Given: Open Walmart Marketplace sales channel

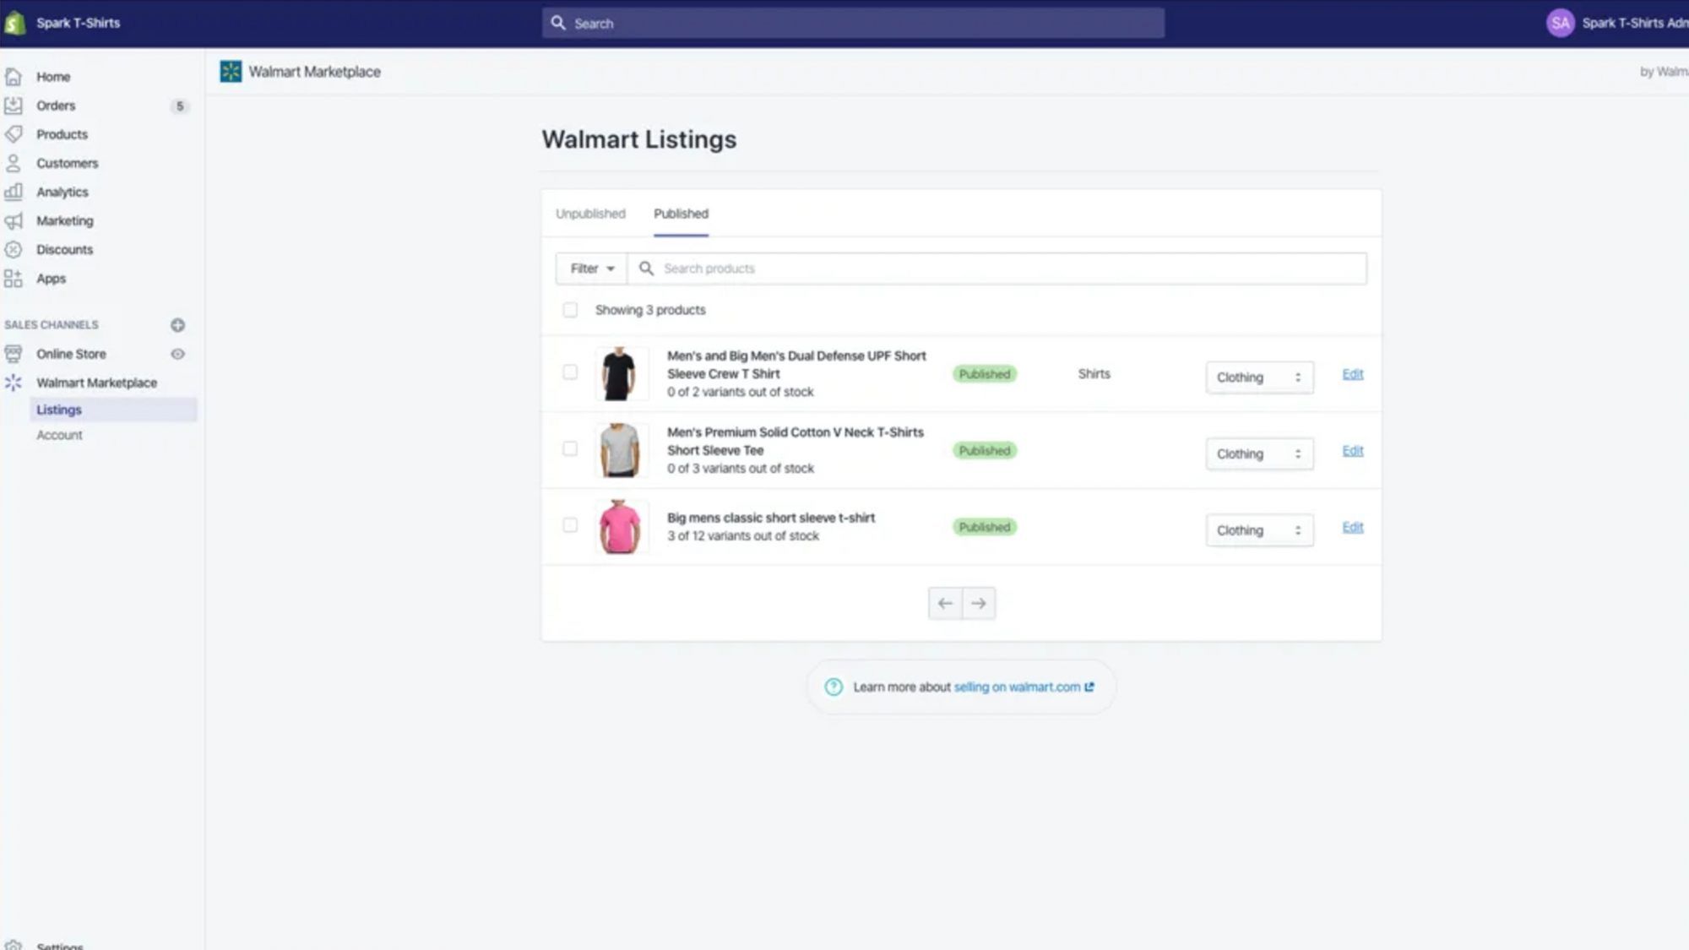Looking at the screenshot, I should click(96, 383).
